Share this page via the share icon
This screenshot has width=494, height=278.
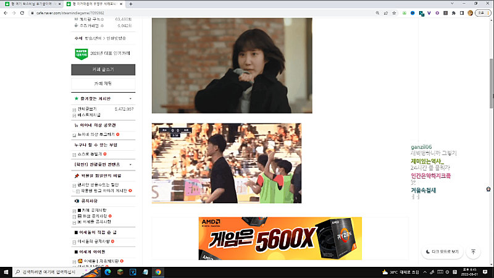[385, 13]
